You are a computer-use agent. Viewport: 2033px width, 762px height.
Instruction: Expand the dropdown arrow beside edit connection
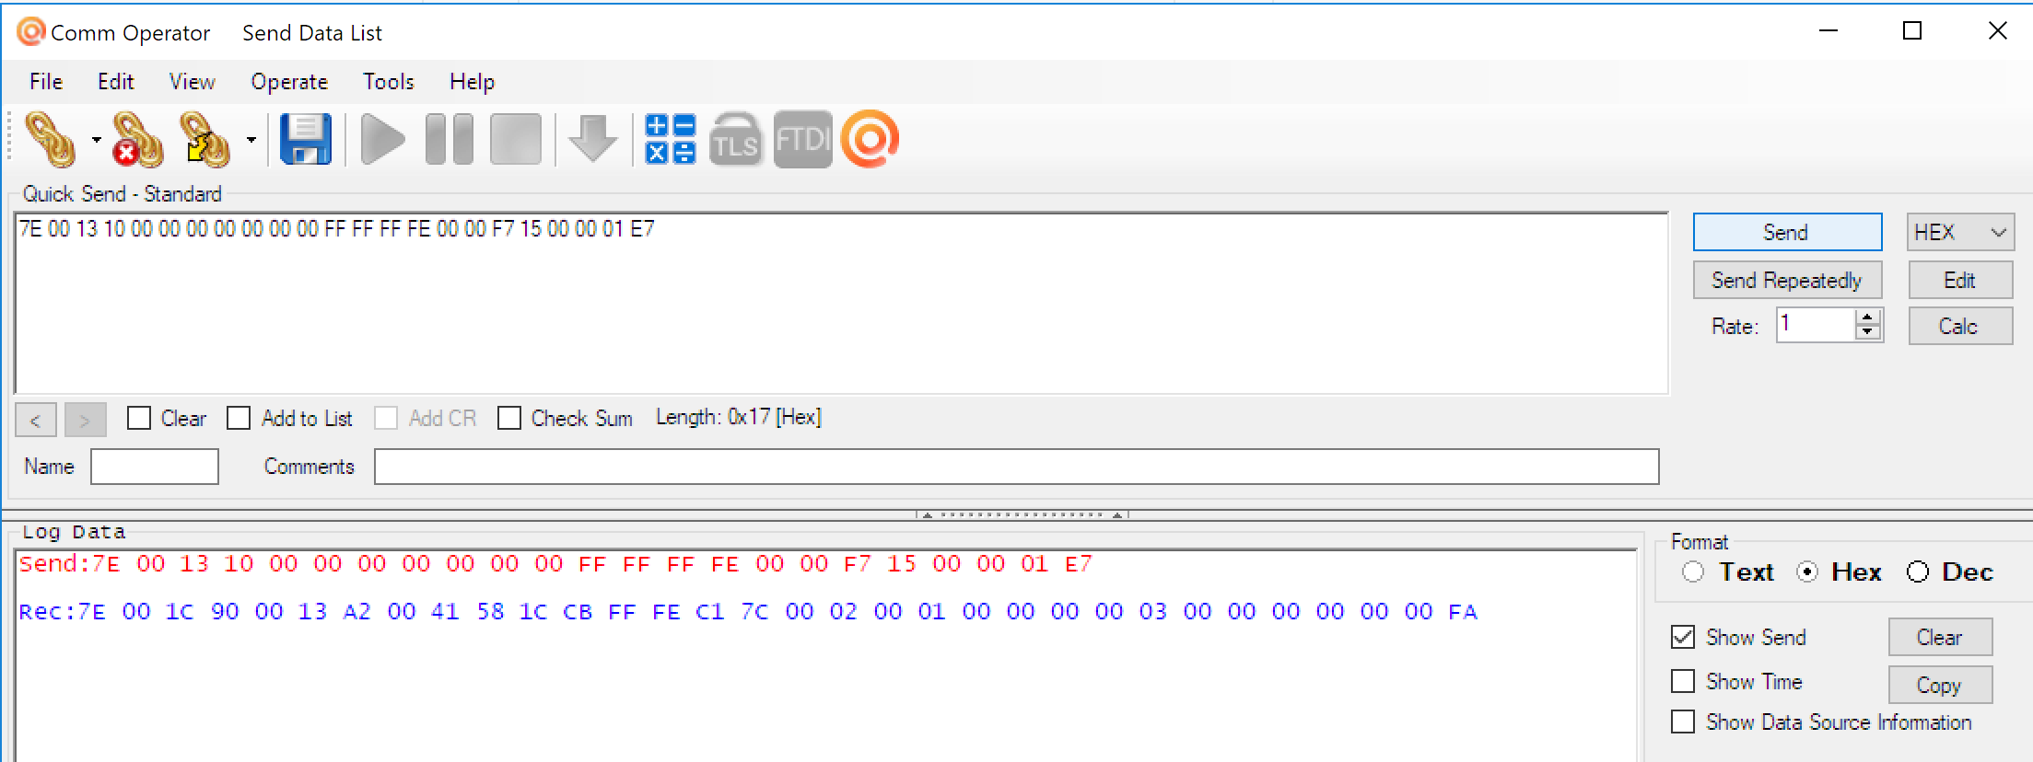click(251, 140)
